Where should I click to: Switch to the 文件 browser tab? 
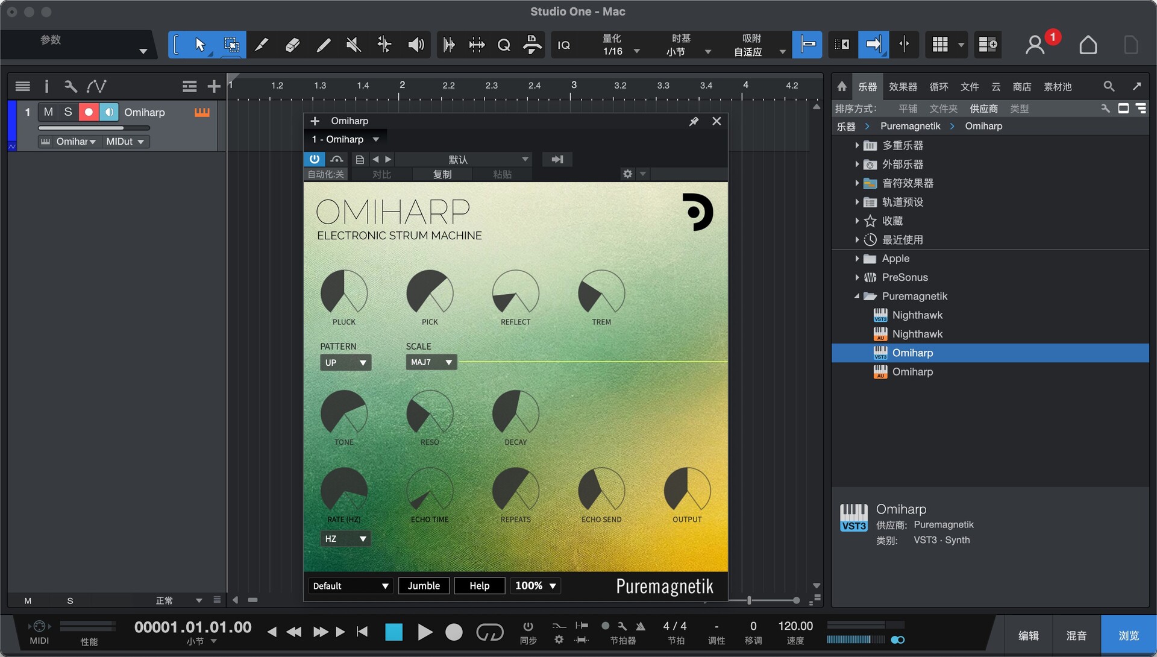click(x=970, y=87)
